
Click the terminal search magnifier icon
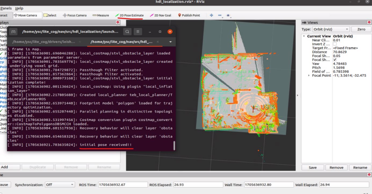127,32
